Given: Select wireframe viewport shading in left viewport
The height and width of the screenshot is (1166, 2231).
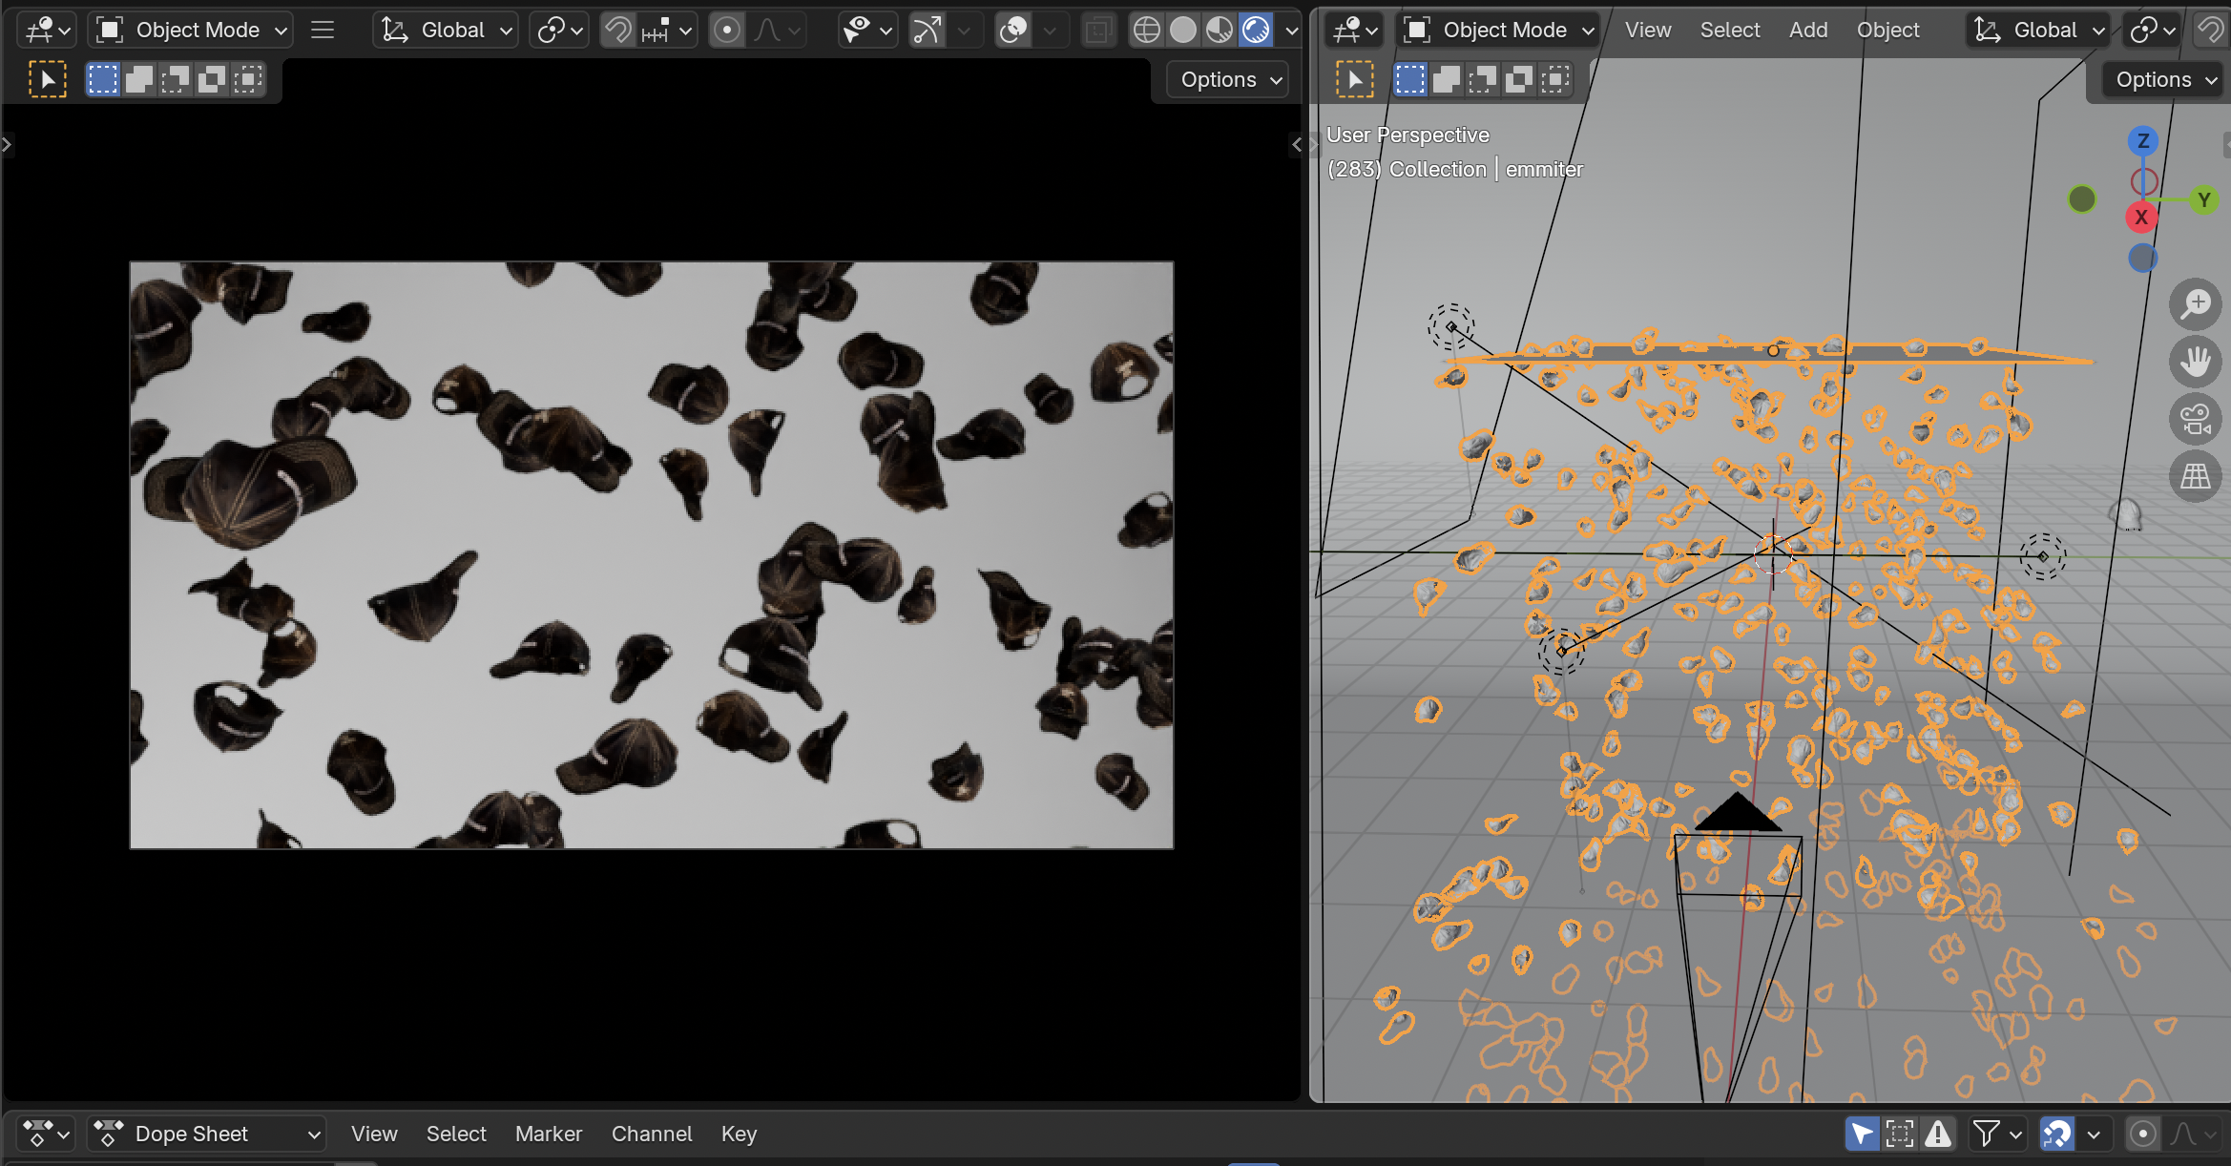Looking at the screenshot, I should pyautogui.click(x=1146, y=31).
